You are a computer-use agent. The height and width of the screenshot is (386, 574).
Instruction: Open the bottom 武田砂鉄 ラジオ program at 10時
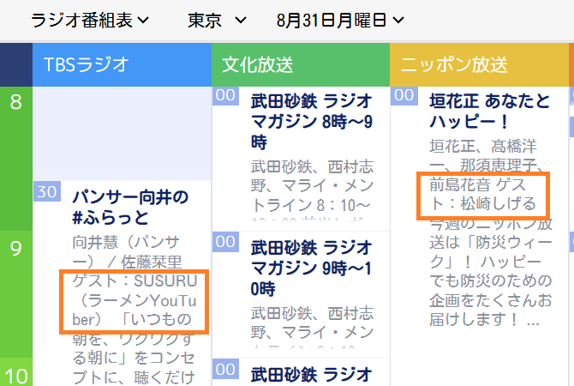pos(312,375)
